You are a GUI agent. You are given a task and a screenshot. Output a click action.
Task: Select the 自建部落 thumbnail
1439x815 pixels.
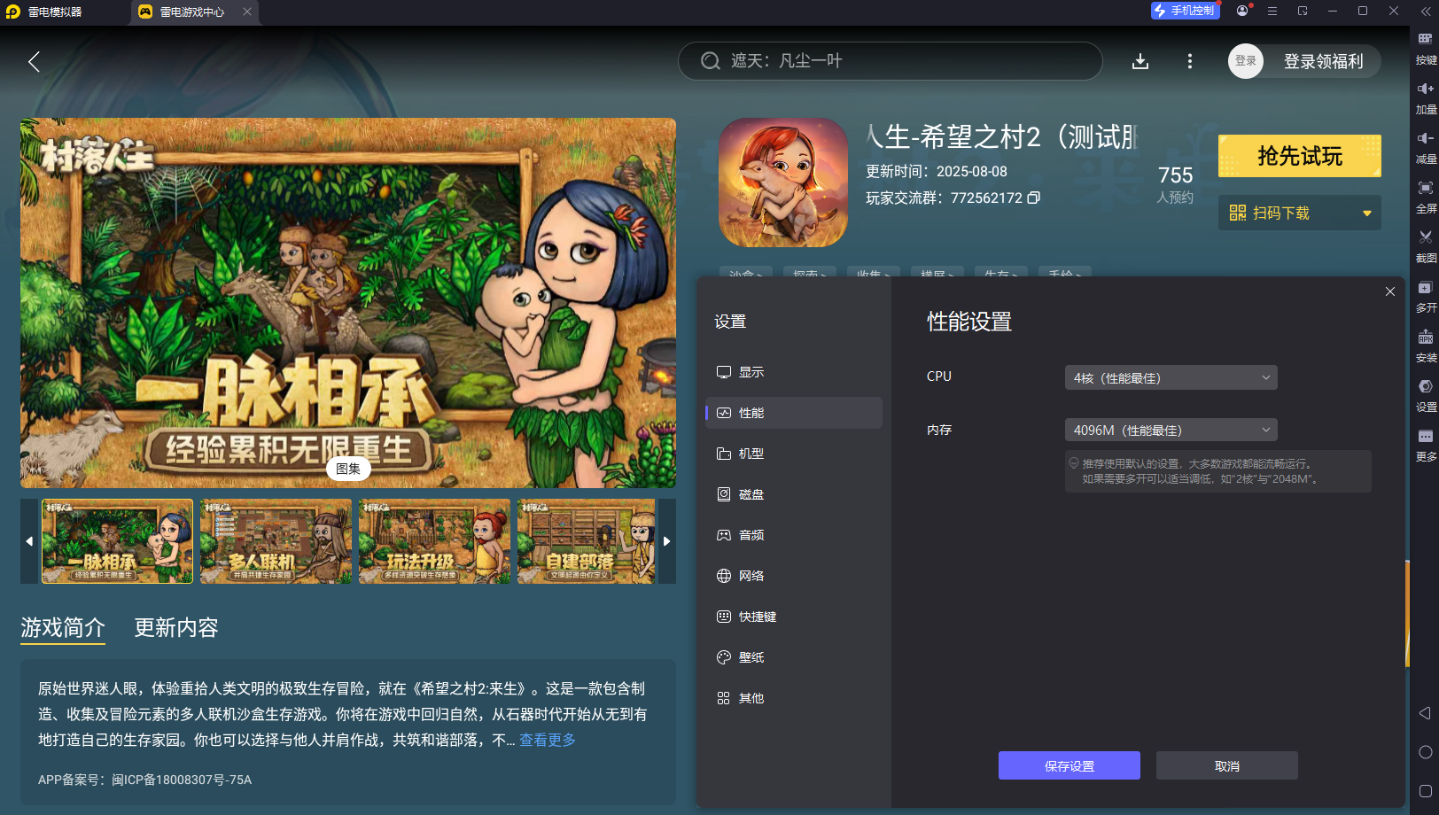[x=586, y=541]
